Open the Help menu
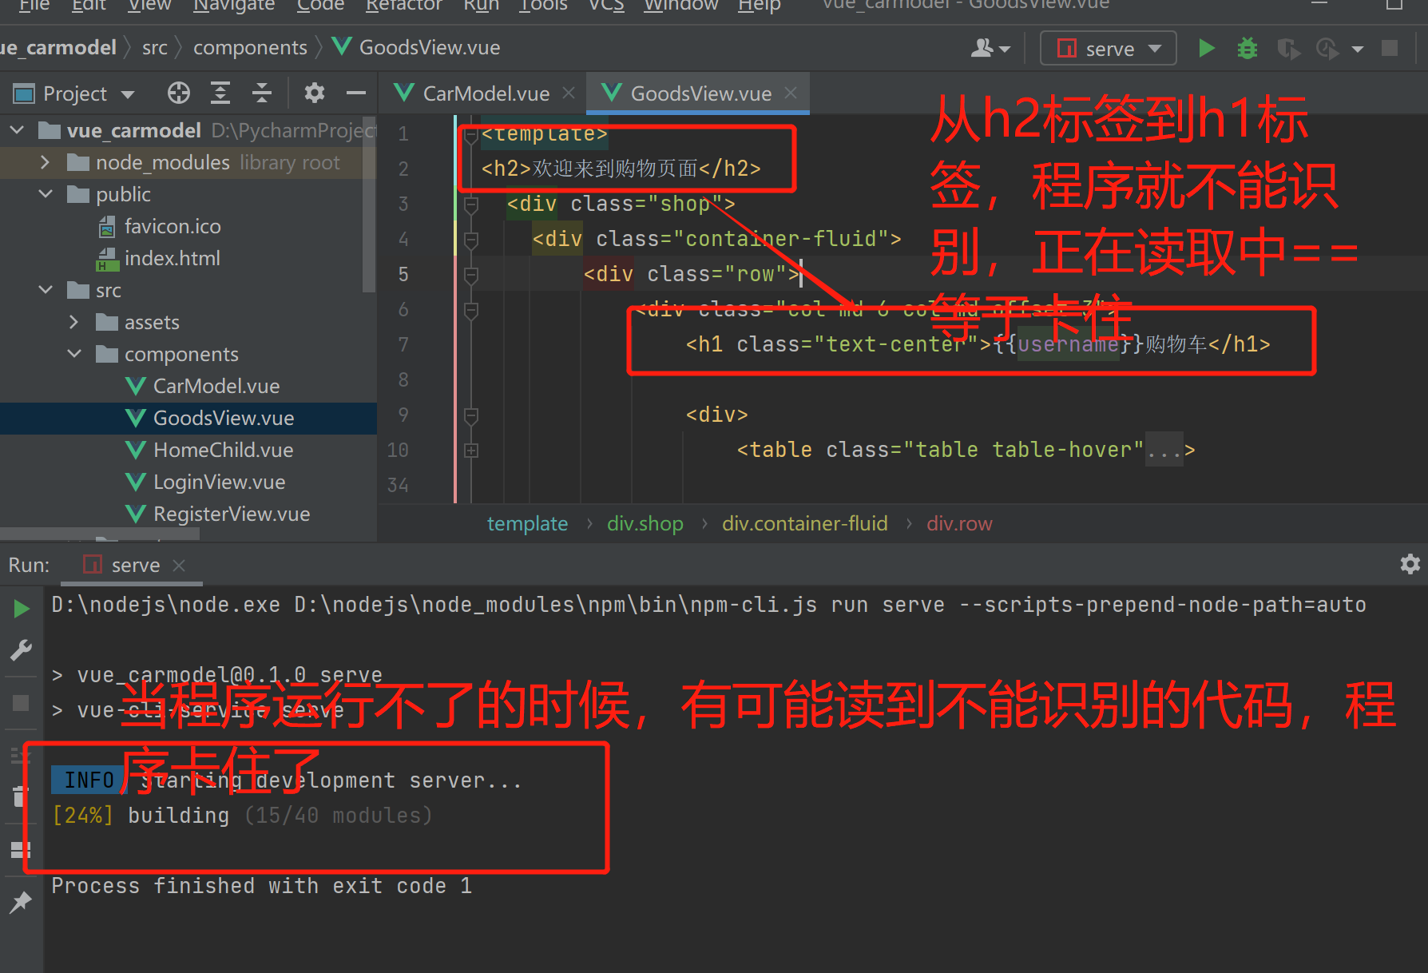 pyautogui.click(x=759, y=6)
